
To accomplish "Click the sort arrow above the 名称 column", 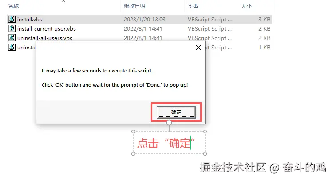I will click(63, 1).
